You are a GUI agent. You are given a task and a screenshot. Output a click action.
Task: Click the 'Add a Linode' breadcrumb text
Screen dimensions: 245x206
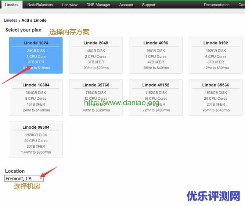34,20
